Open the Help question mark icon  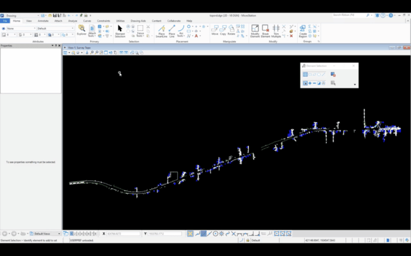click(x=383, y=15)
